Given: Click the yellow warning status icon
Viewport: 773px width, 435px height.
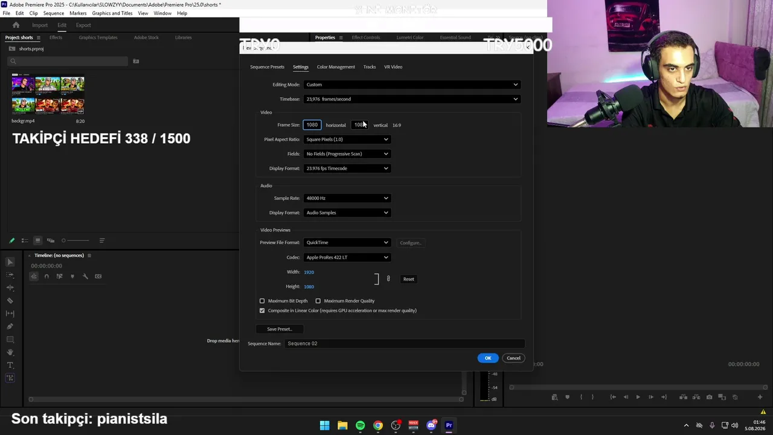Looking at the screenshot, I should [763, 412].
